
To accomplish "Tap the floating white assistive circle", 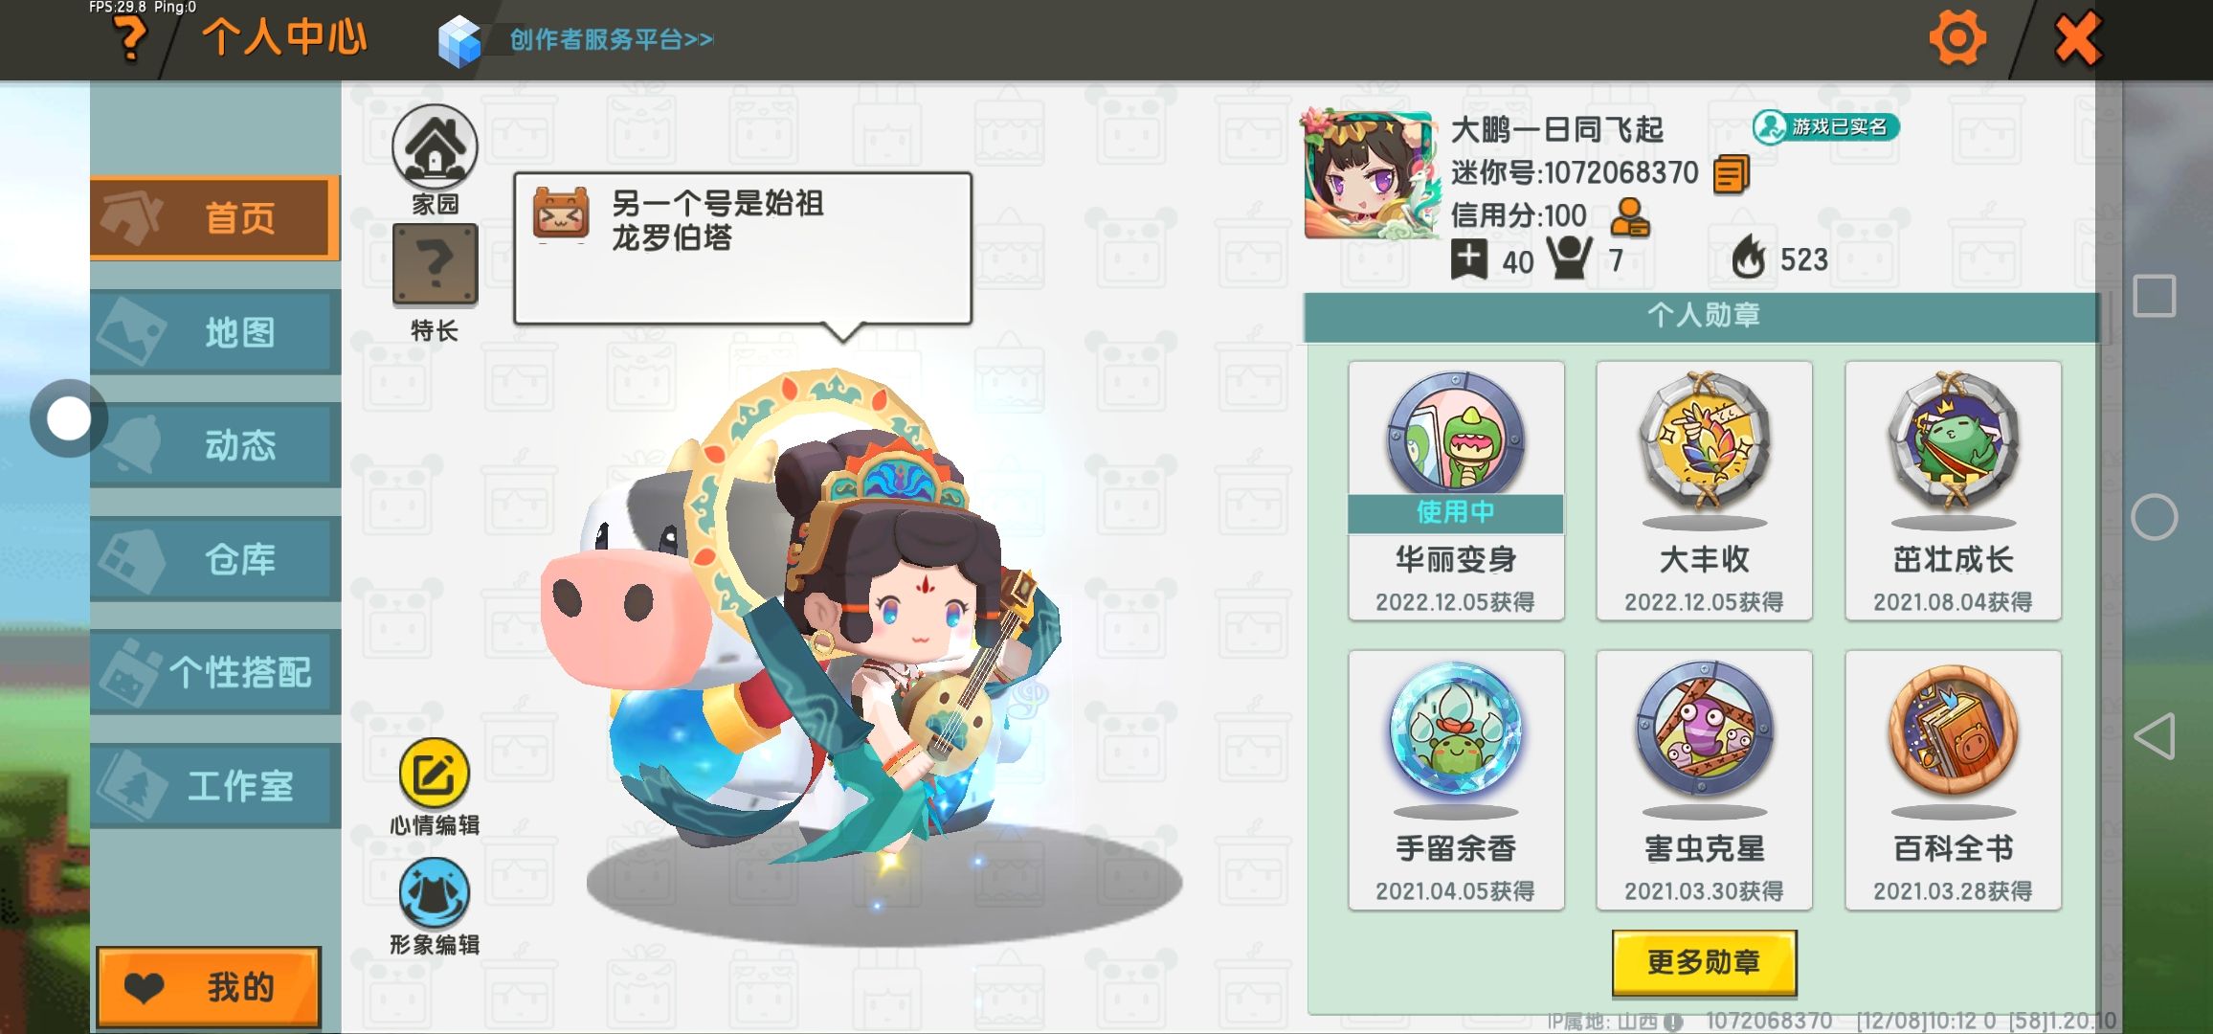I will click(x=69, y=418).
